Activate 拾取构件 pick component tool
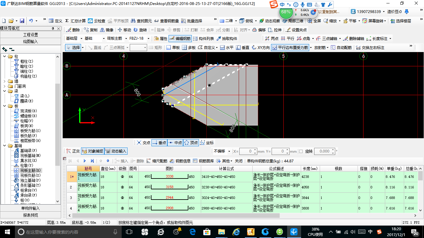424x238 pixels. pos(227,39)
